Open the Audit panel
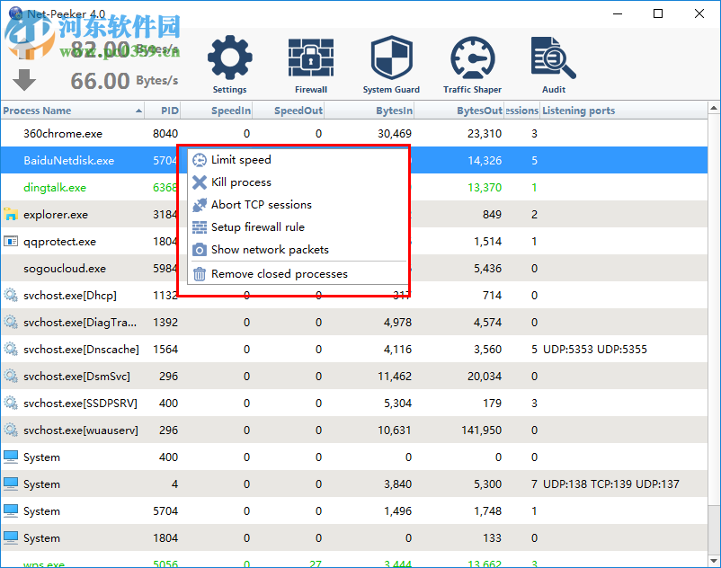 click(553, 63)
